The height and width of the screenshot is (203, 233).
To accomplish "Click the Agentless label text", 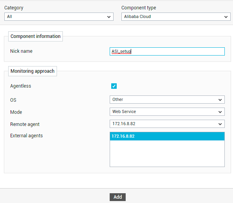I will click(21, 86).
